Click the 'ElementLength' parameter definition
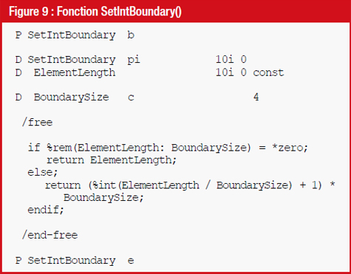This screenshot has width=351, height=274. point(75,73)
